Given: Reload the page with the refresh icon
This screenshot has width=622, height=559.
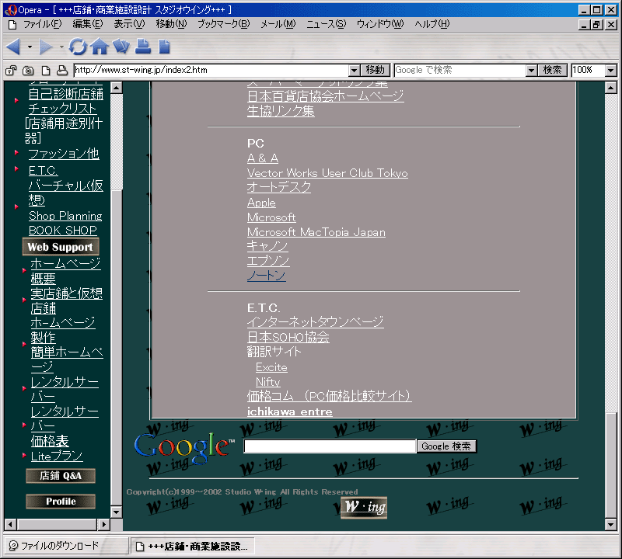Looking at the screenshot, I should point(78,47).
